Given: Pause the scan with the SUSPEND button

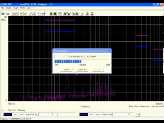Looking at the screenshot, I should click(82, 70).
